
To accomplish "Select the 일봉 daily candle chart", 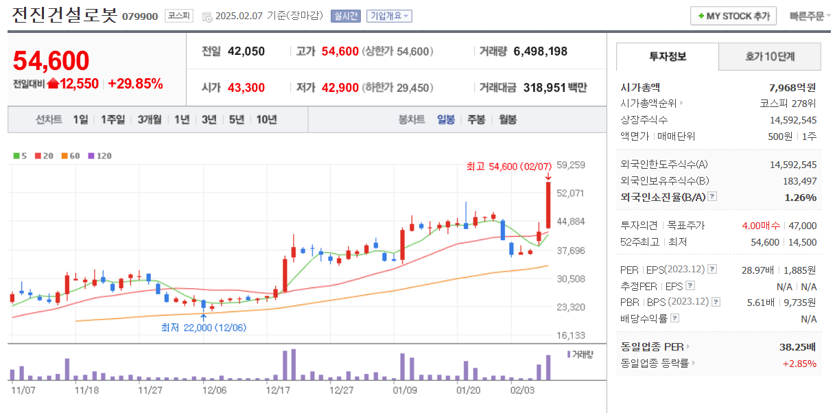I will tap(446, 119).
